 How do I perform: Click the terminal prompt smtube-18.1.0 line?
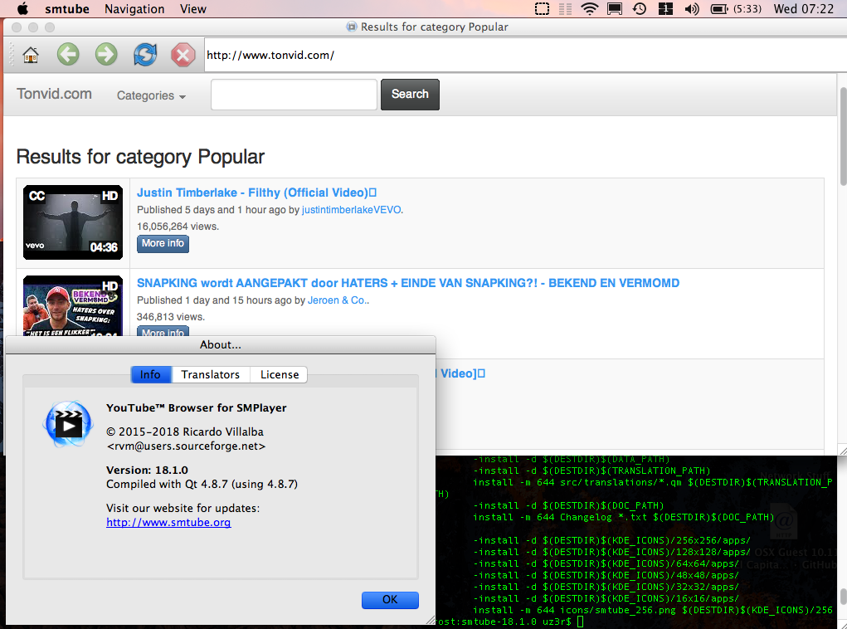point(509,622)
